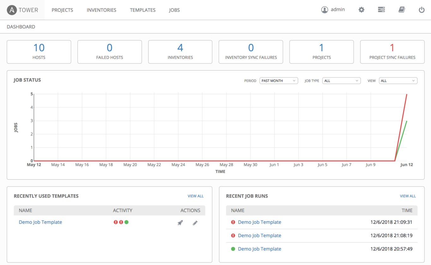Switch to the Templates menu
The width and height of the screenshot is (431, 265).
point(143,10)
